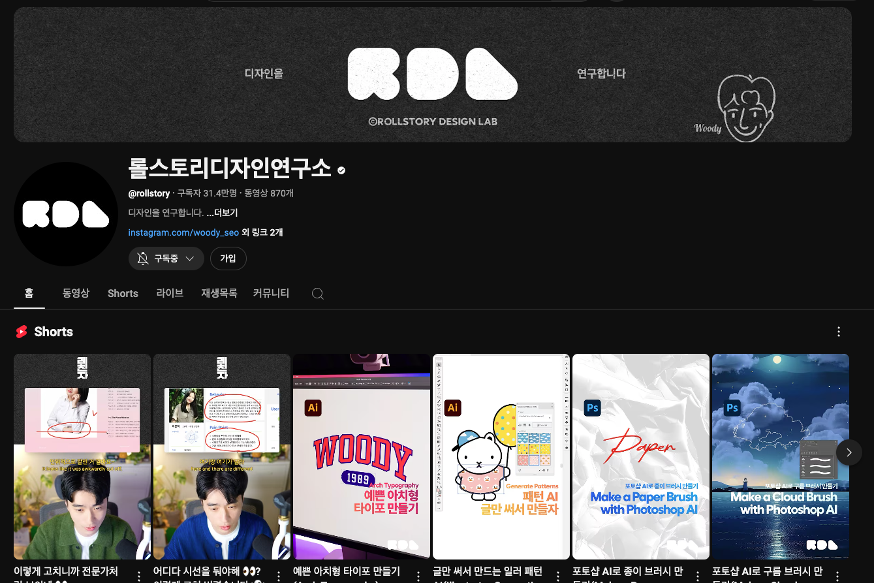Open the Make a Cloud Brush short thumbnail

tap(781, 456)
